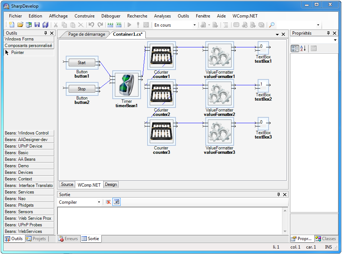Screen dimensions: 342x254
Task: Click the Undo arrow icon
Action: [91, 25]
